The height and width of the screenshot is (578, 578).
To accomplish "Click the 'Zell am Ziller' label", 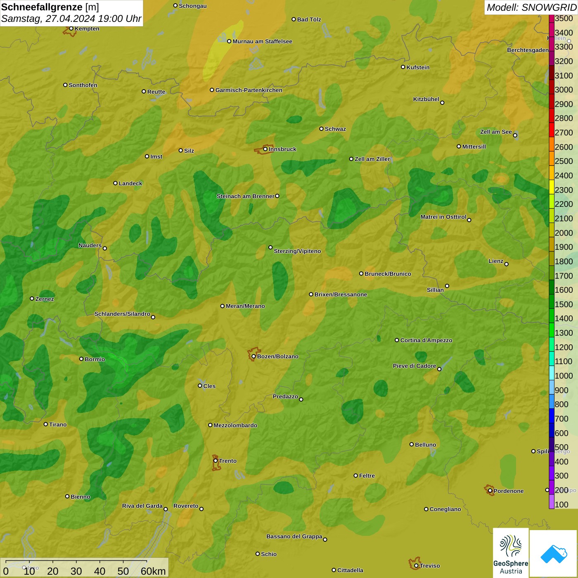I will click(372, 159).
